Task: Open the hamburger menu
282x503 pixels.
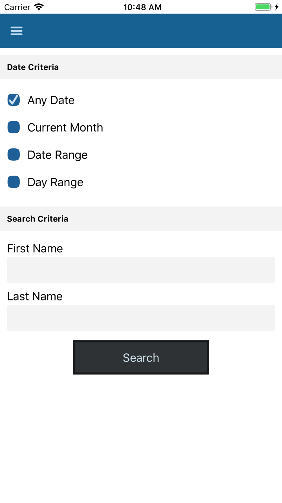Action: [16, 31]
